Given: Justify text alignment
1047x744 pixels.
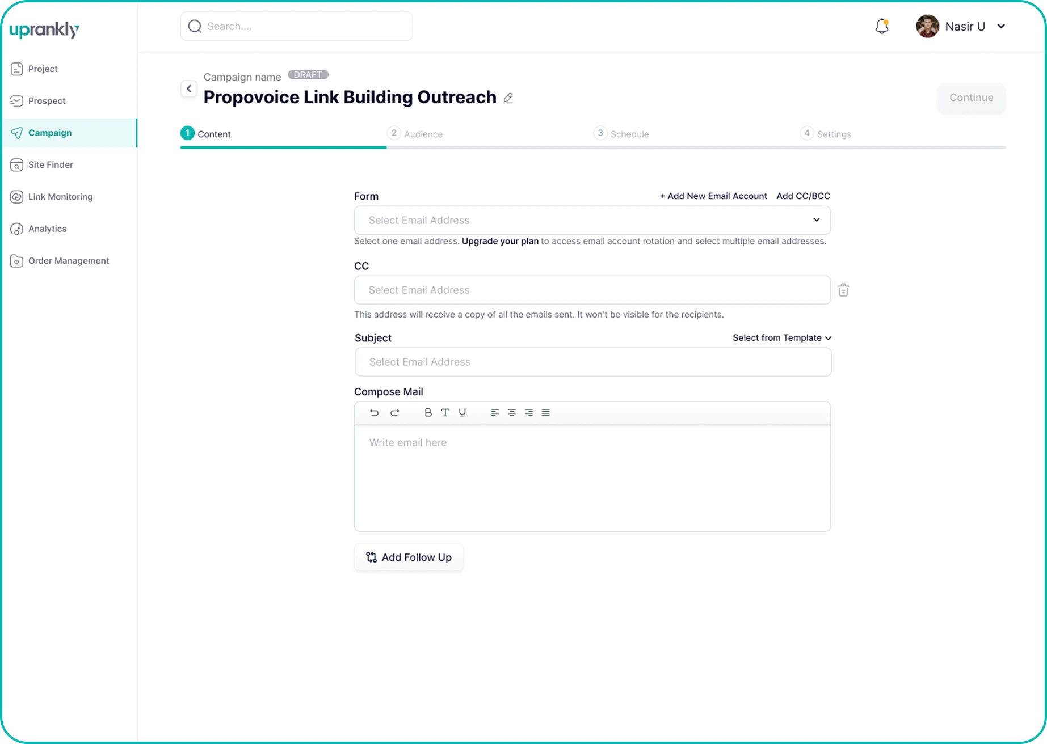Looking at the screenshot, I should (546, 412).
